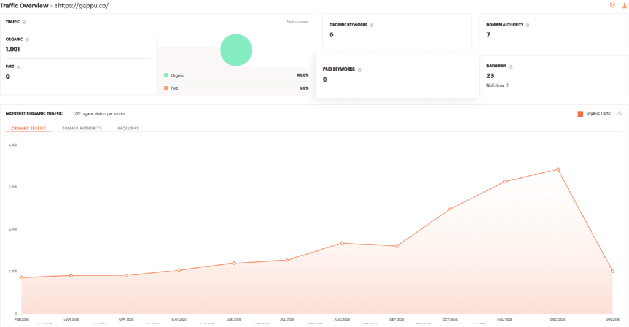This screenshot has width=629, height=327.
Task: Click the NoFollow: 2 text
Action: click(498, 85)
